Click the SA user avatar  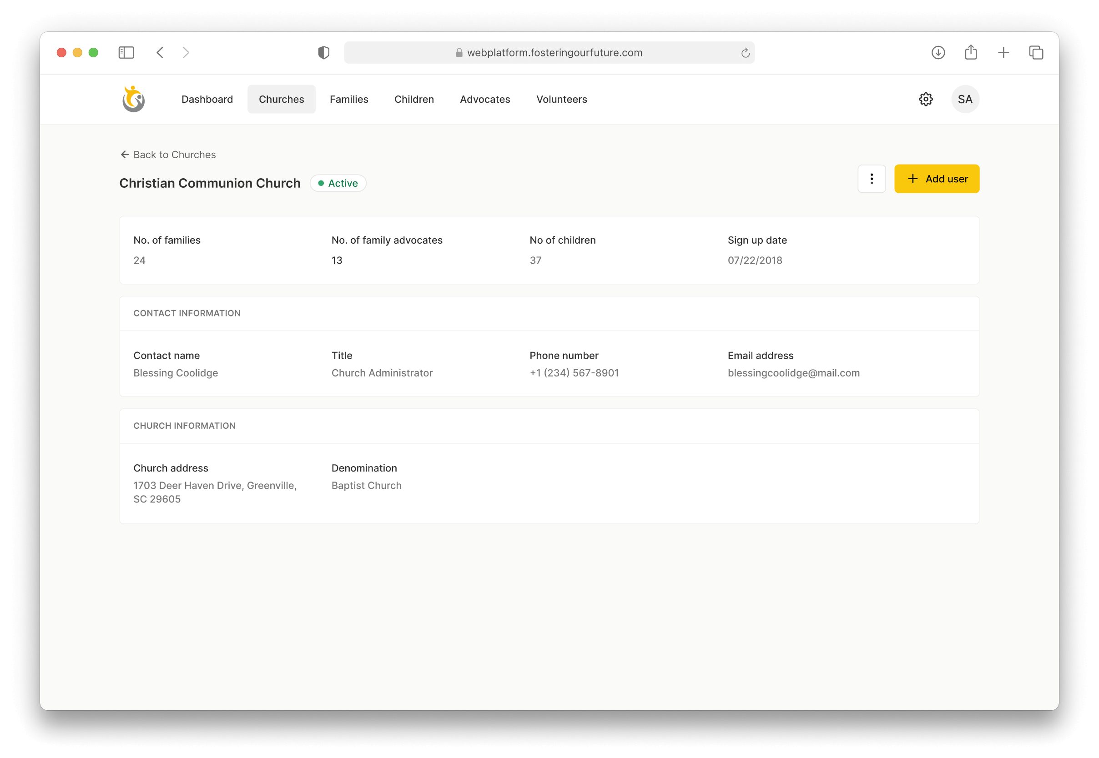point(965,99)
